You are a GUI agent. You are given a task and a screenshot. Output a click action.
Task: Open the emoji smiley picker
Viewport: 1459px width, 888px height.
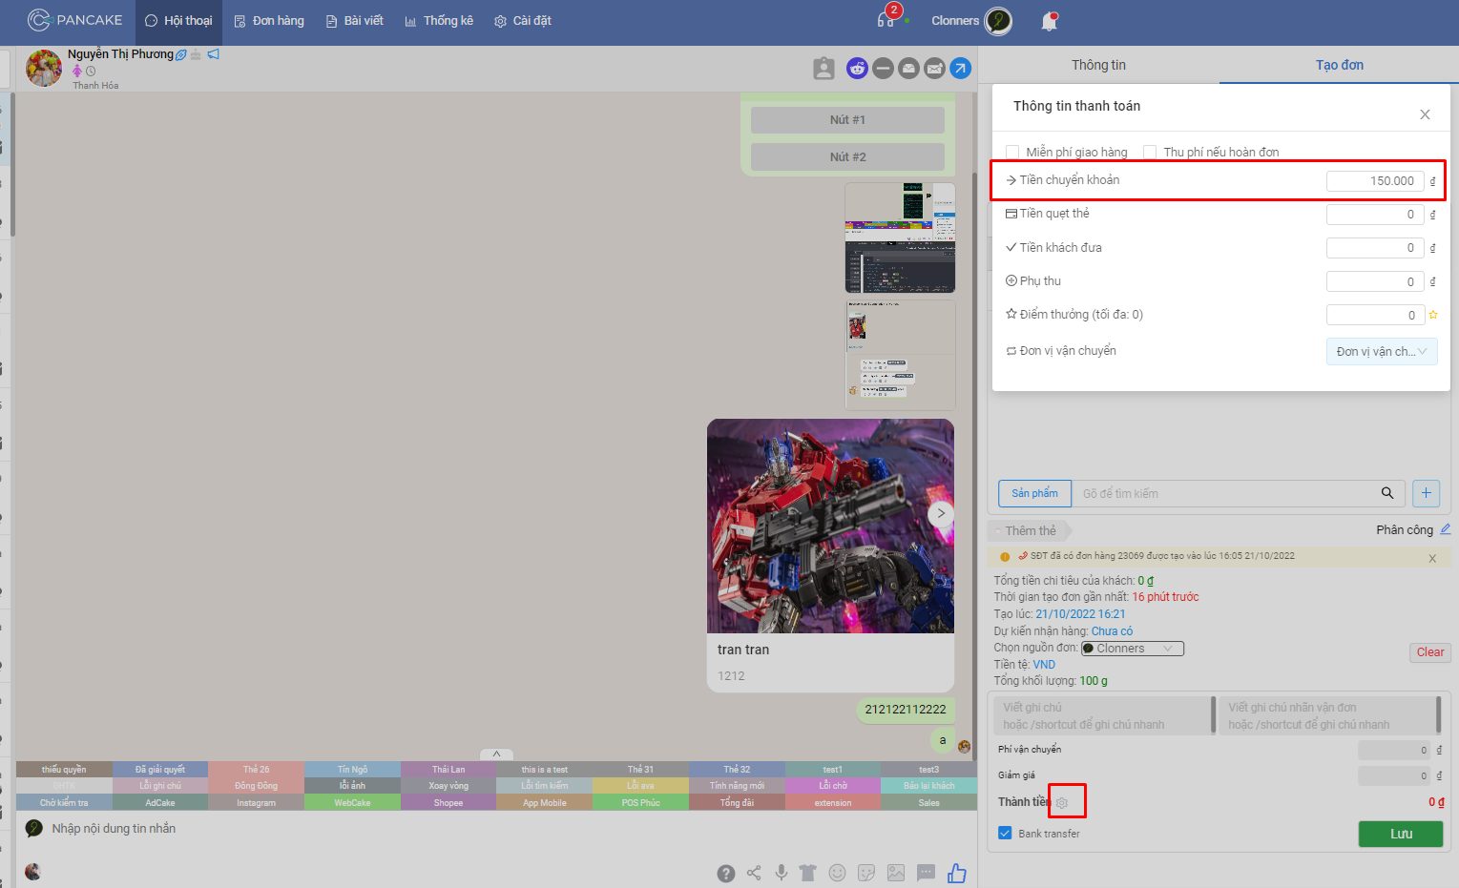[x=837, y=873]
